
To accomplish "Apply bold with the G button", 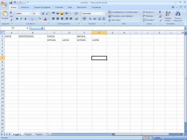I will (x=17, y=19).
